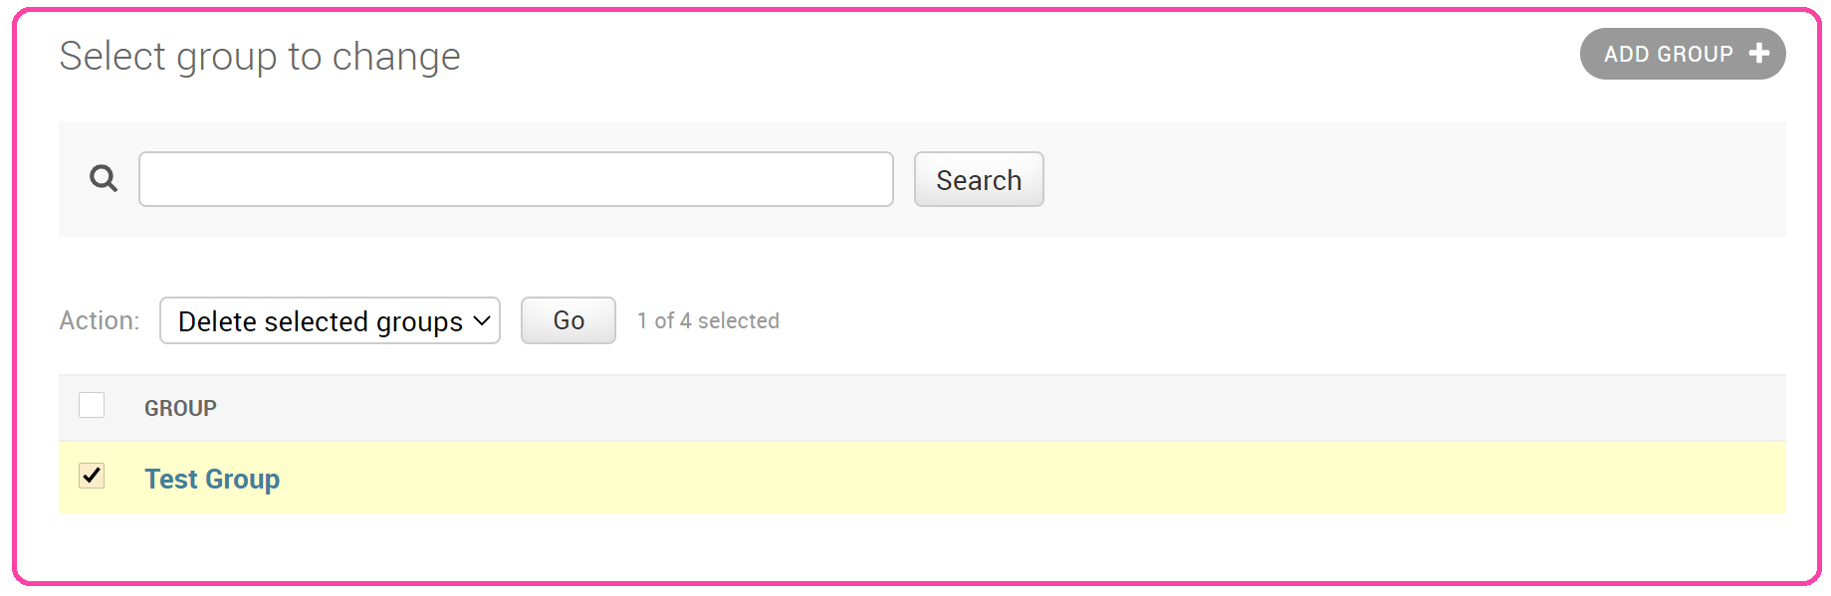The image size is (1831, 596).
Task: Click empty space in highlighted Test Group row
Action: (x=996, y=479)
